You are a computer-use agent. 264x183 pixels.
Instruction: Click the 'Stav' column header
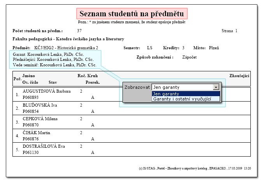coord(53,82)
